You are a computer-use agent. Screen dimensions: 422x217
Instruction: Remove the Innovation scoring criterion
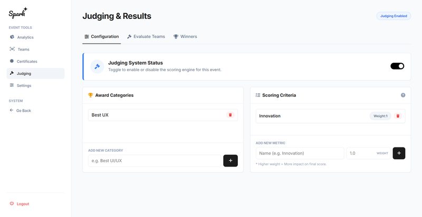click(398, 116)
